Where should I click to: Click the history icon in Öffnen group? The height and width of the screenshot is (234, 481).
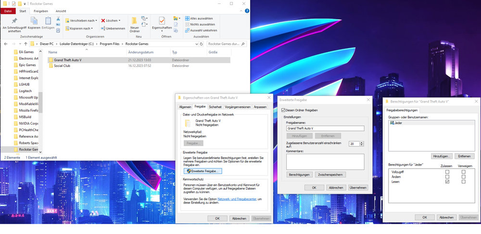coord(176,30)
